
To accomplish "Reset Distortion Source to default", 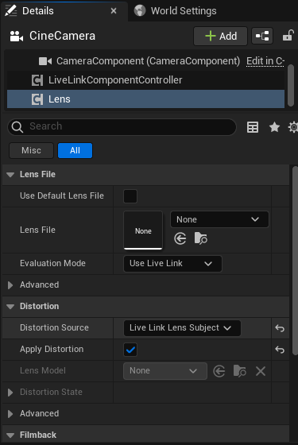I will click(x=280, y=328).
